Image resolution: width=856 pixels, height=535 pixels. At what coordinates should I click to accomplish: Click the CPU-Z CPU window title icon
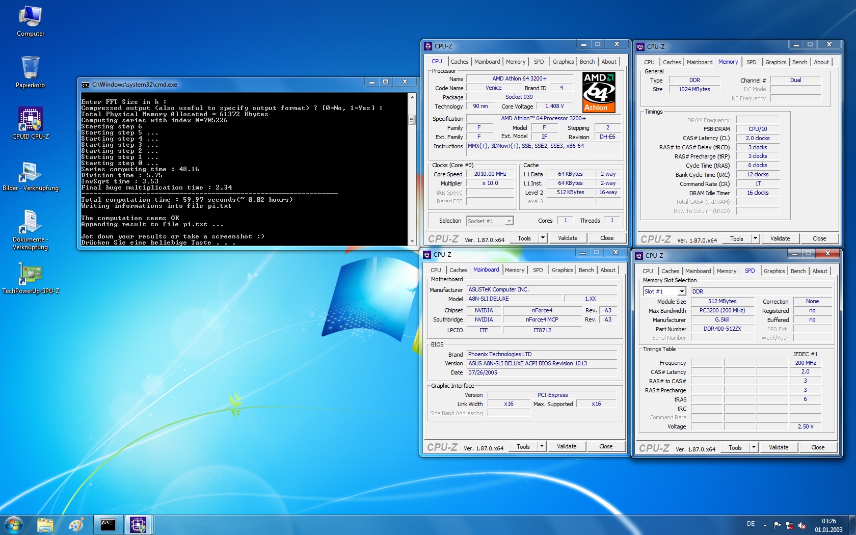click(x=428, y=46)
